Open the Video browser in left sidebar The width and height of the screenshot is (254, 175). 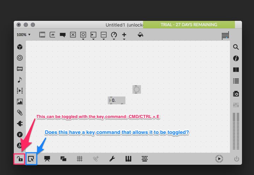20,91
